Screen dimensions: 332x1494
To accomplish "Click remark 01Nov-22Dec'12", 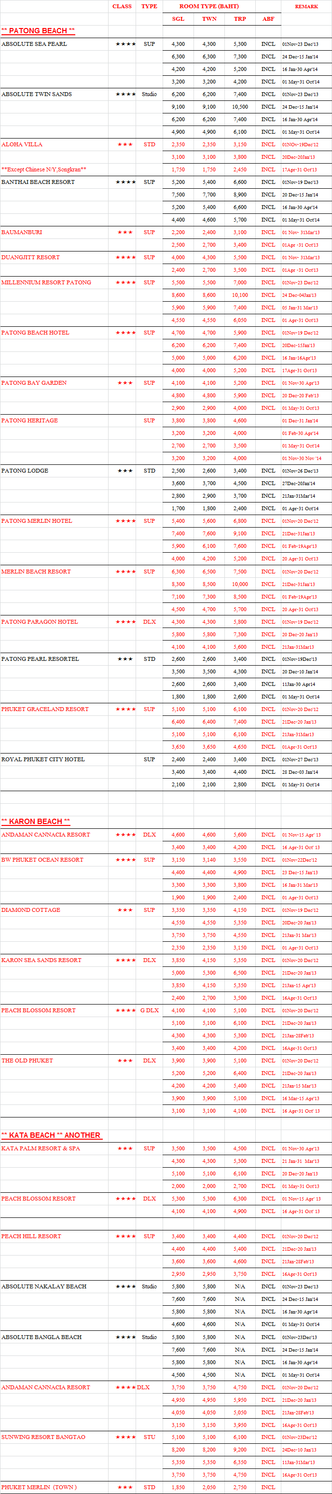I will click(x=300, y=860).
